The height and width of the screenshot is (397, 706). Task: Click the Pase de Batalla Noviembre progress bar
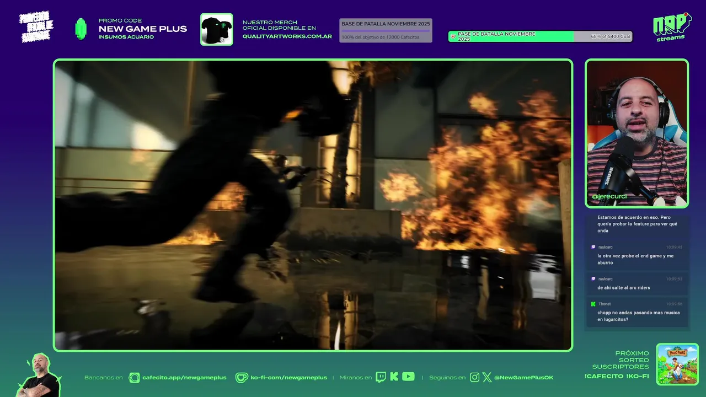pyautogui.click(x=540, y=36)
